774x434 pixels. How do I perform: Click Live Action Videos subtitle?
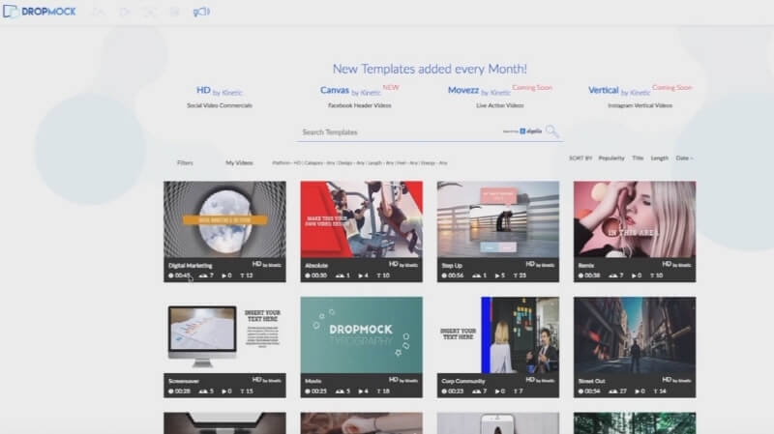(500, 105)
